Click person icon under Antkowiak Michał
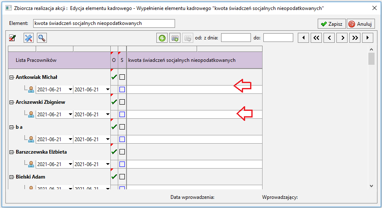The width and height of the screenshot is (382, 208). pyautogui.click(x=31, y=90)
